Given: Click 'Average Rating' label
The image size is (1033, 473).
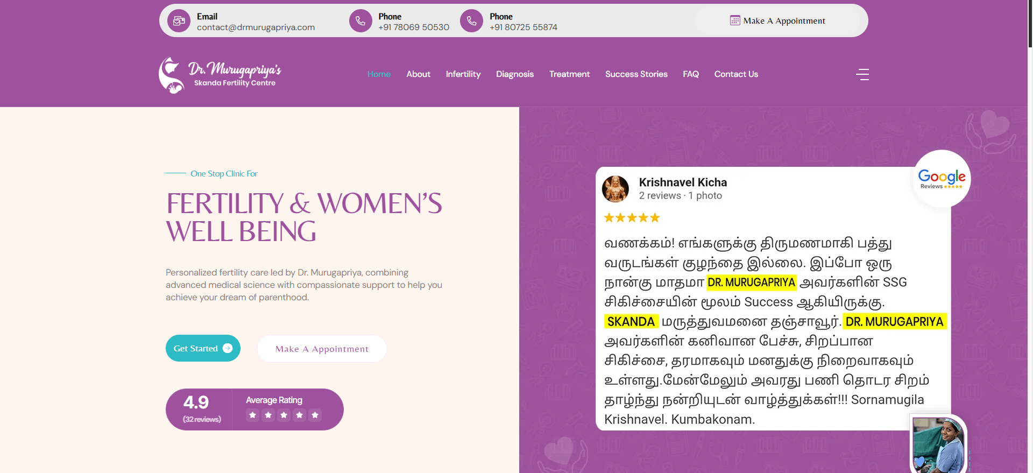Looking at the screenshot, I should (274, 400).
